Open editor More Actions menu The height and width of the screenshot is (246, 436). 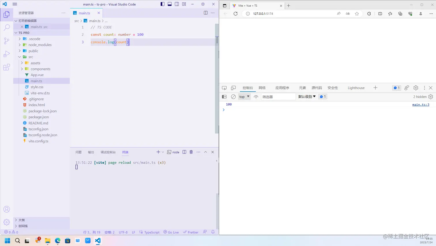(x=213, y=13)
